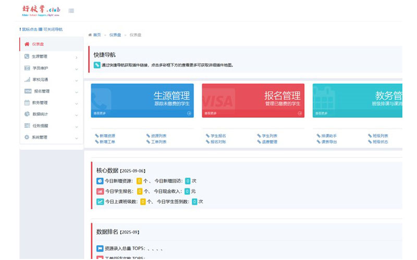Expand the 学员维护 sidebar menu chevron
Viewport: 417px width, 260px height.
click(x=77, y=69)
